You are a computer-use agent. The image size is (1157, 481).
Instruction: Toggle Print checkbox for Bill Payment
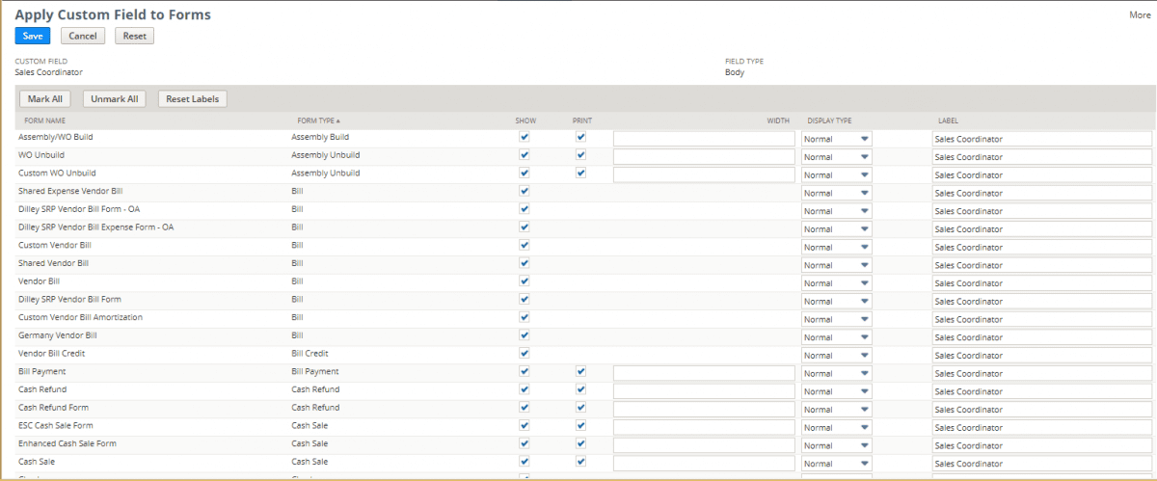coord(580,371)
